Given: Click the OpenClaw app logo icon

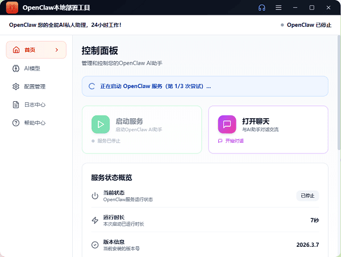Looking at the screenshot, I should (12, 7).
